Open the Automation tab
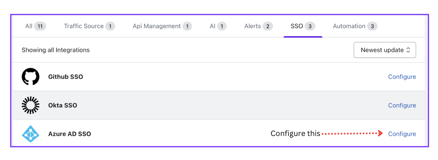Screen dimensions: 438x160 pos(355,26)
